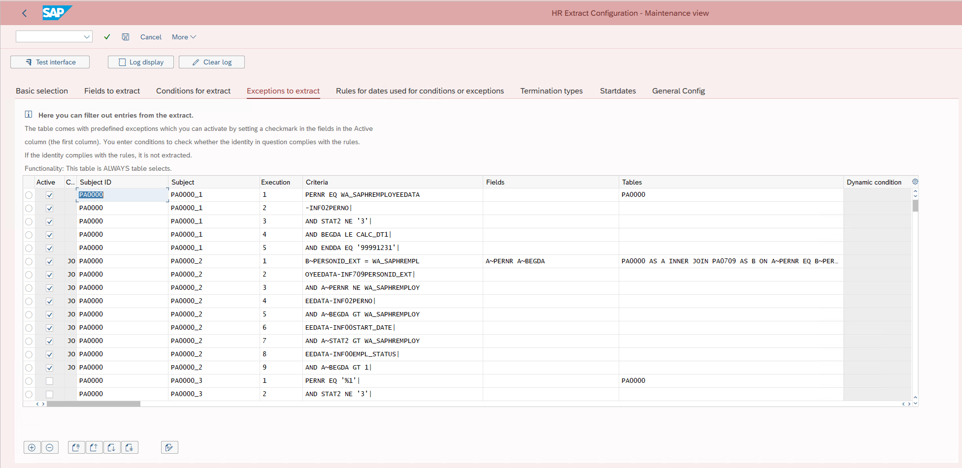The width and height of the screenshot is (962, 468).
Task: Click horizontal scroll-right arrow at table bottom right
Action: point(909,404)
